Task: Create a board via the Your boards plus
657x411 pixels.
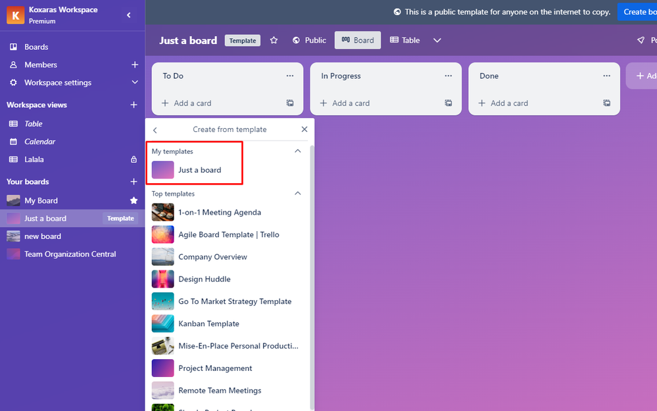Action: 134,181
